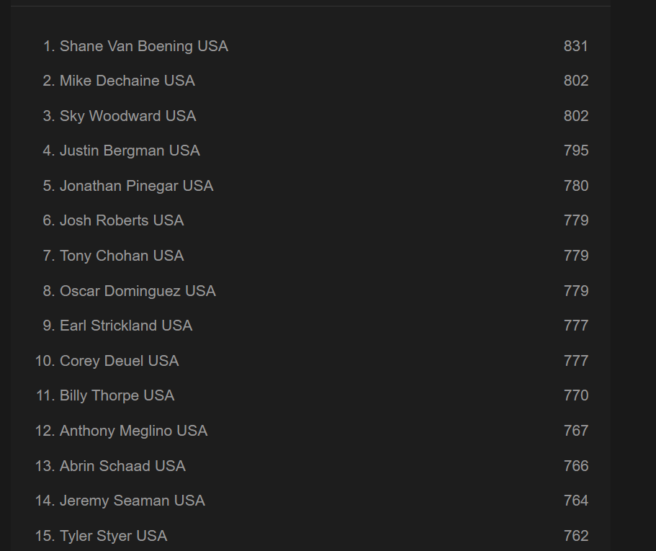Click Tyler Styer USA entry

113,536
